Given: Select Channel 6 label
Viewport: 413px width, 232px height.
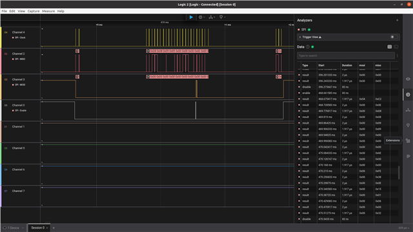Looking at the screenshot, I should pos(18,169).
